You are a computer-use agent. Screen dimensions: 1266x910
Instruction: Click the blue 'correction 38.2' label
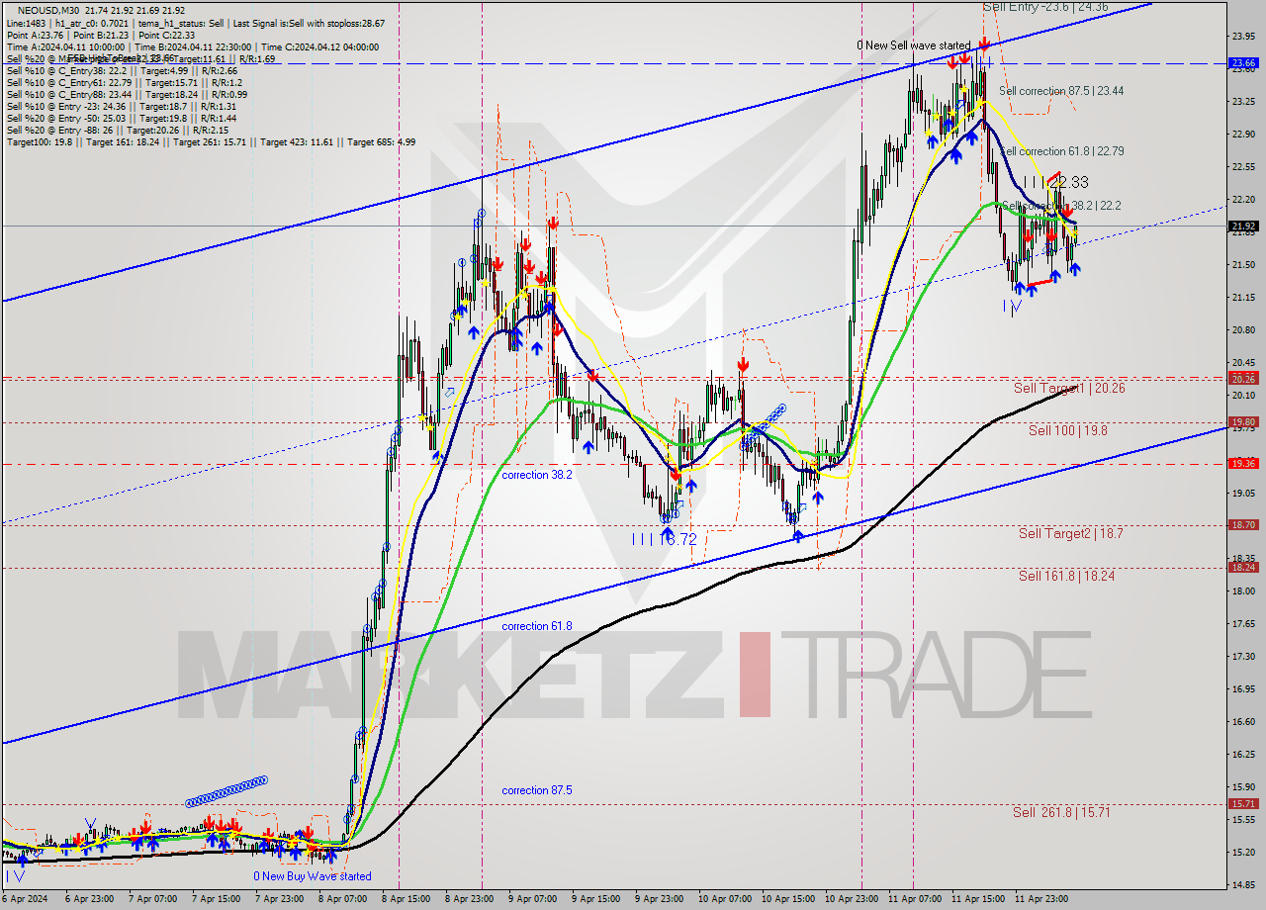(x=536, y=476)
